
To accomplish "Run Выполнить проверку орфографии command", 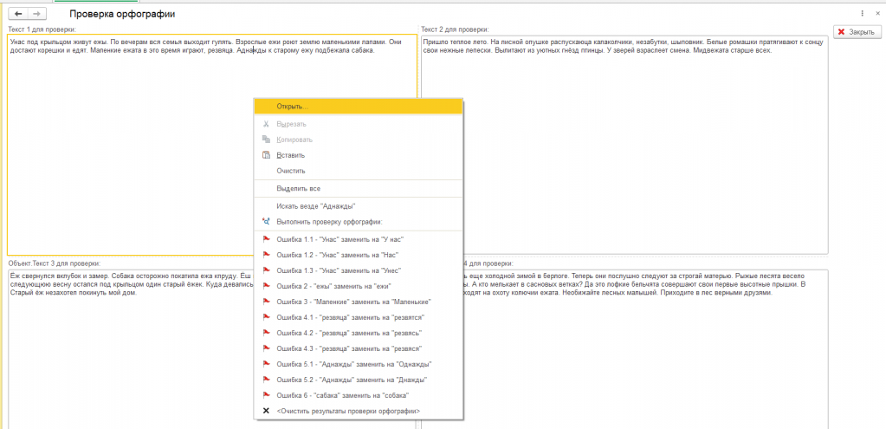I will 359,222.
